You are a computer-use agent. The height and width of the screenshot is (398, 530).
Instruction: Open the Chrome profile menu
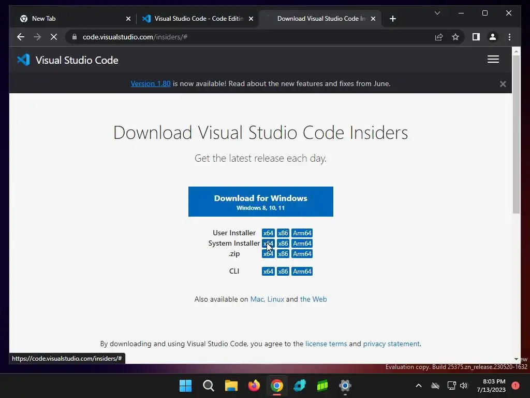(x=493, y=37)
